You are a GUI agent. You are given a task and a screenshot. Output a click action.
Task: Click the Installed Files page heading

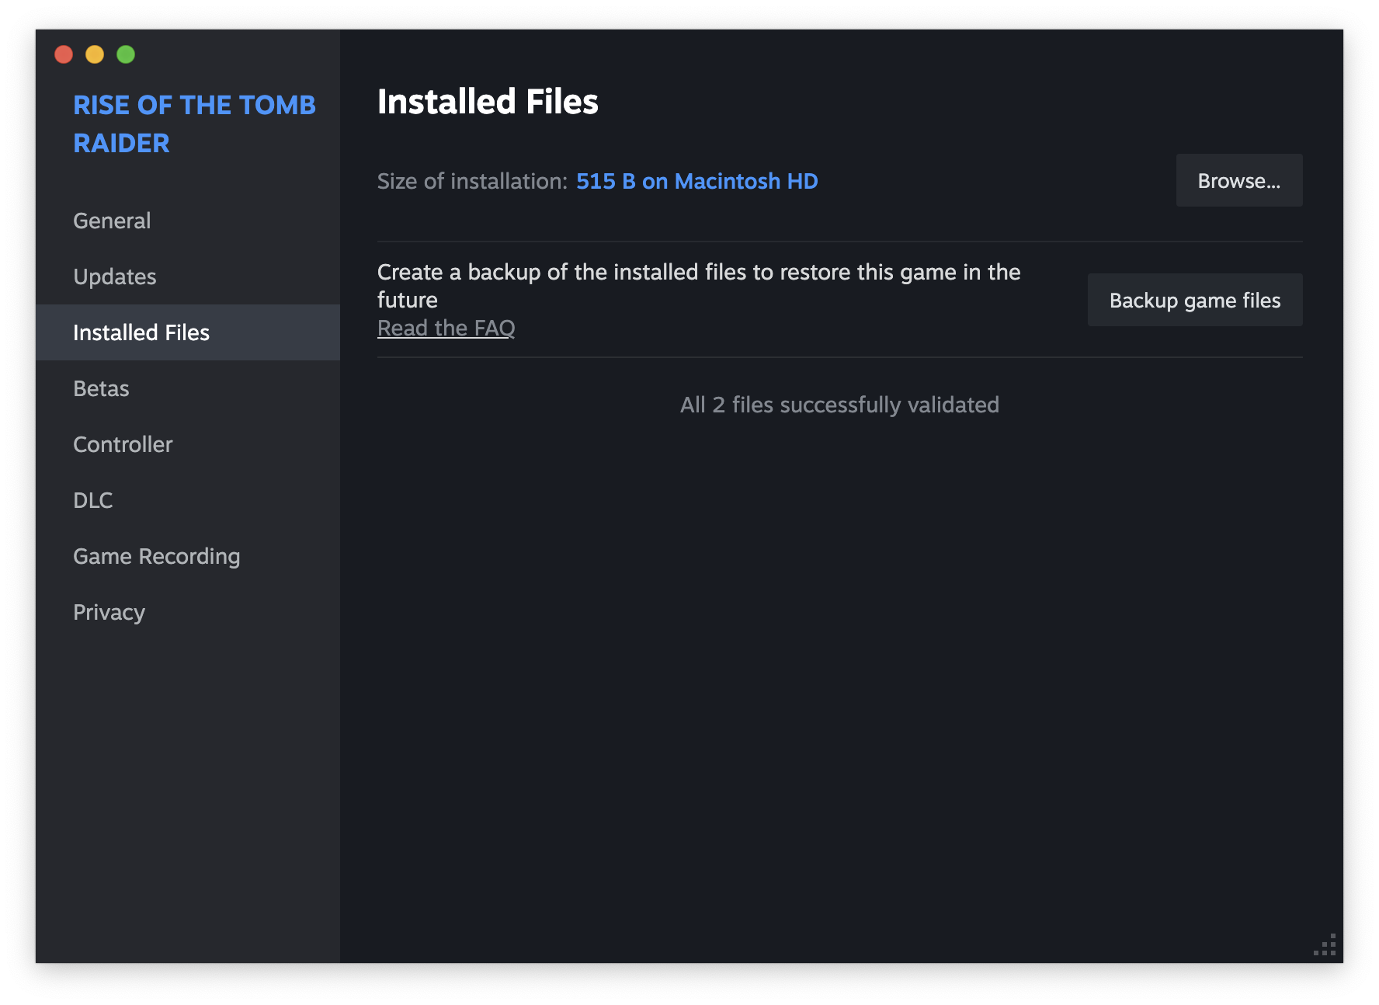tap(488, 102)
